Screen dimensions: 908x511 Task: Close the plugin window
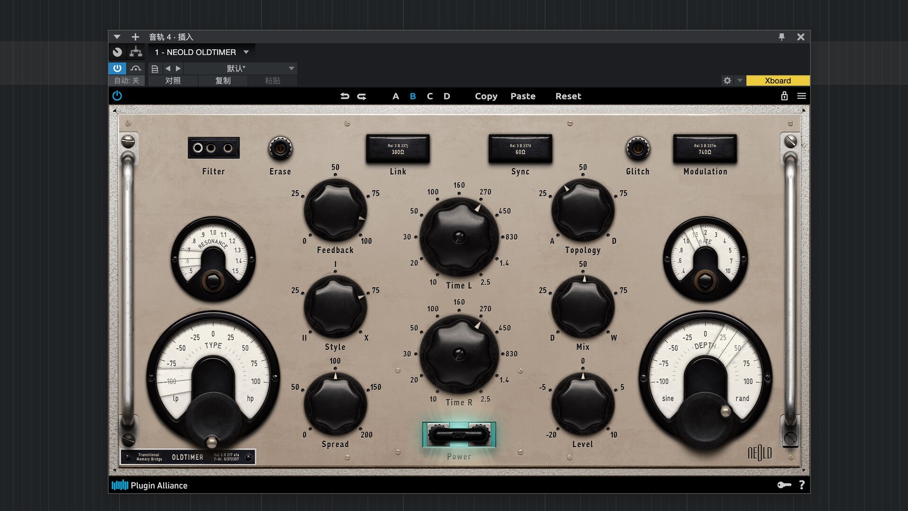click(801, 37)
